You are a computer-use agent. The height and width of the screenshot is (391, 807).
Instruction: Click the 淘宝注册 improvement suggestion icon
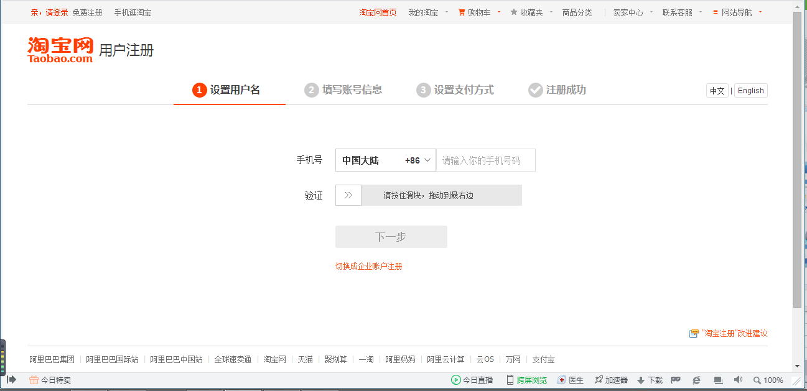tap(694, 334)
